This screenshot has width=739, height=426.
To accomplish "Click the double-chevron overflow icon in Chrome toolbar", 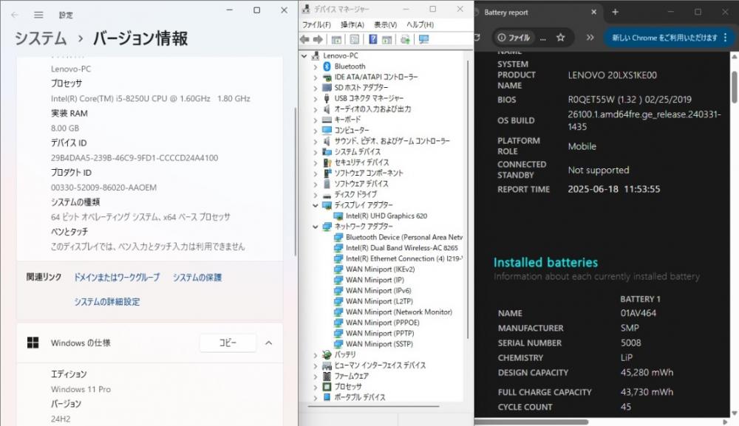I will point(590,38).
